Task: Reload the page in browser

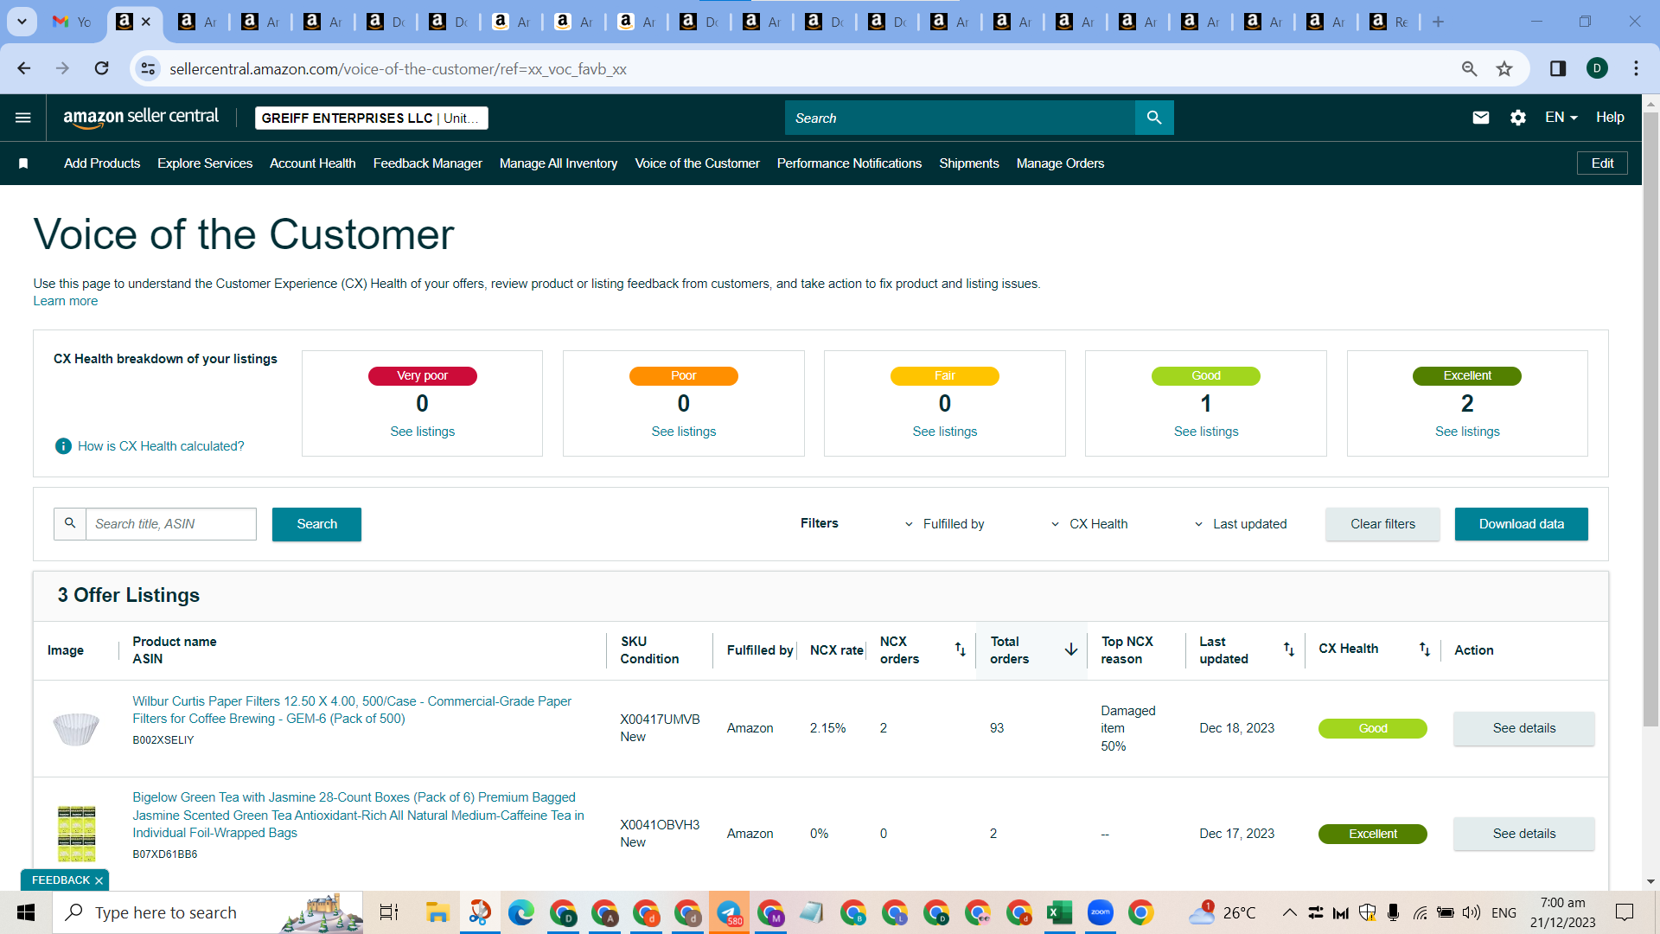Action: coord(102,68)
